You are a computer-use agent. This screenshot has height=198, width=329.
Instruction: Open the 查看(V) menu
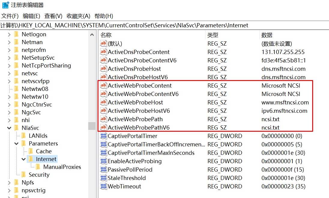tap(53, 16)
